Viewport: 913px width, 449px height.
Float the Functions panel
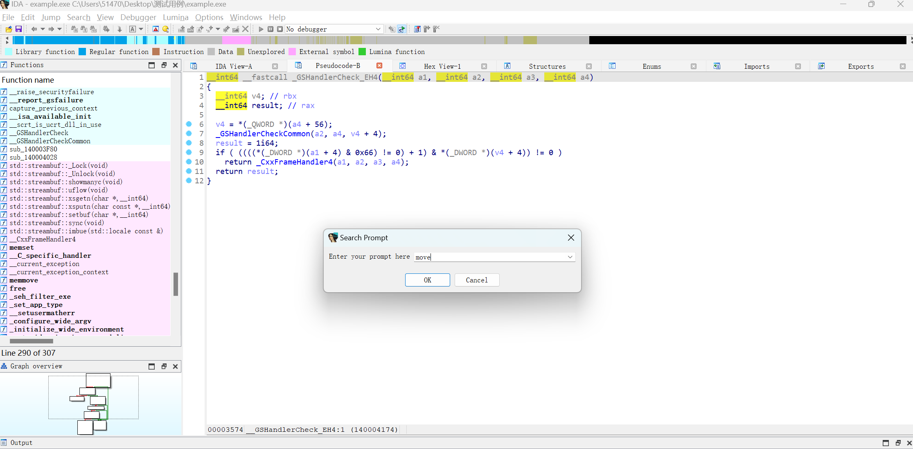pos(164,65)
